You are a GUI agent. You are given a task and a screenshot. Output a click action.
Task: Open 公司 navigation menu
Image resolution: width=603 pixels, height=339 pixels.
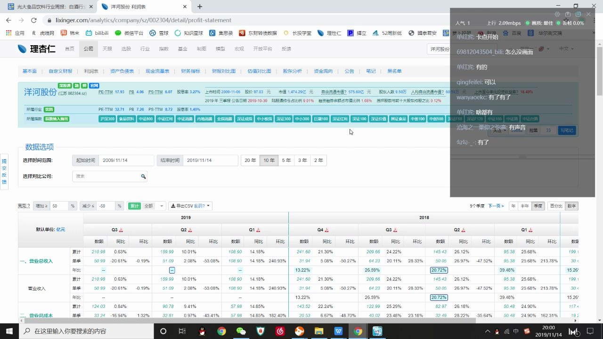click(x=89, y=49)
